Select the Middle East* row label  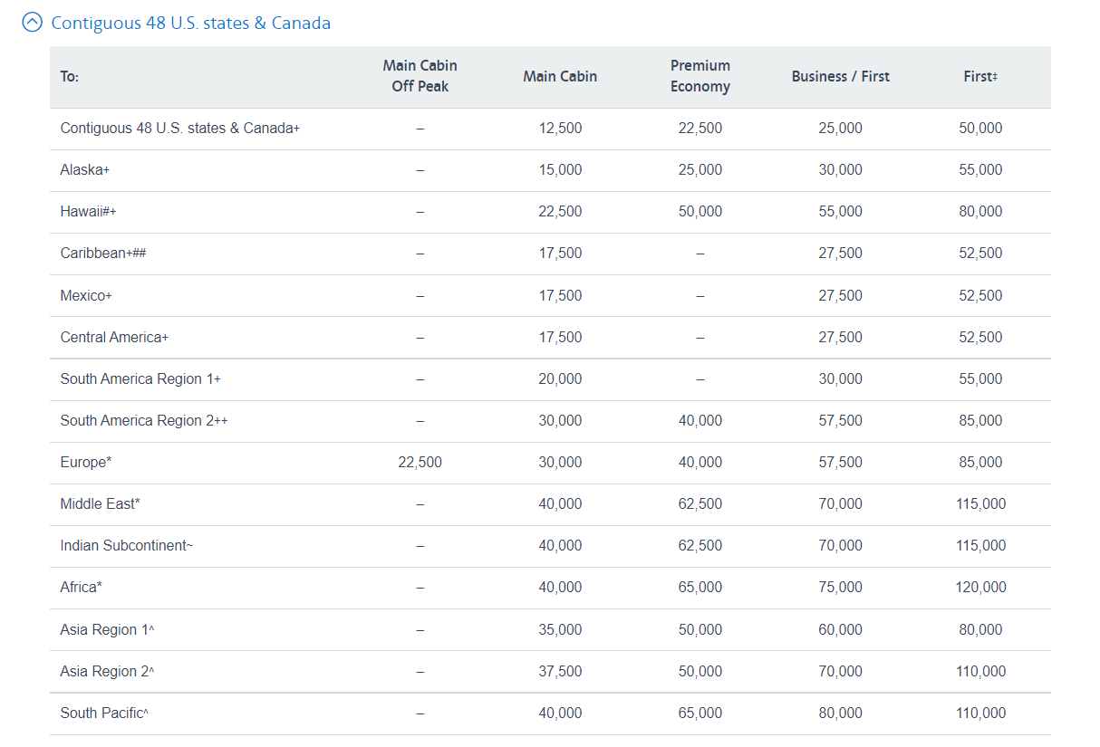pyautogui.click(x=99, y=503)
